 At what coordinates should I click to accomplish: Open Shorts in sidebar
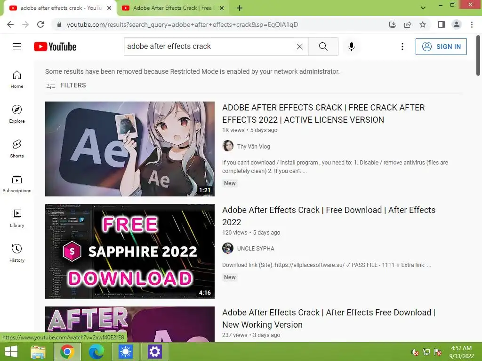tap(17, 149)
